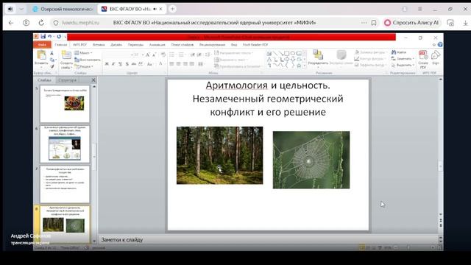The height and width of the screenshot is (265, 471).
Task: Toggle text shadow (S) formatting
Action: click(127, 64)
